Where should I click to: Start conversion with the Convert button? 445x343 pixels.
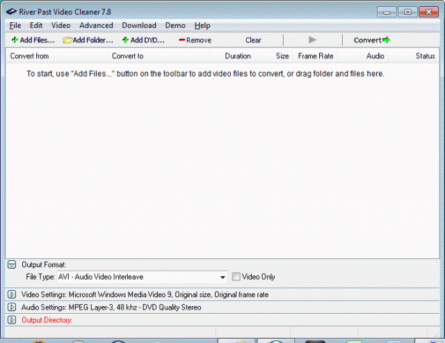(x=372, y=40)
